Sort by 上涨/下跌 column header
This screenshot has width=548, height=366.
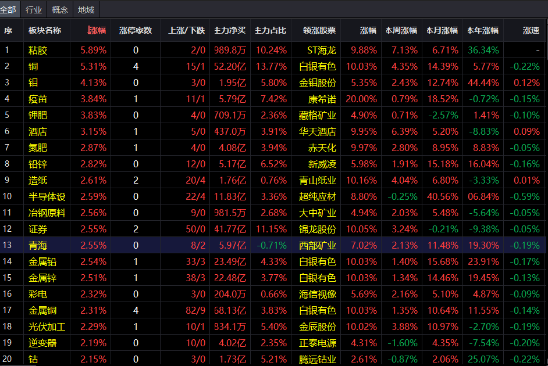pyautogui.click(x=186, y=30)
